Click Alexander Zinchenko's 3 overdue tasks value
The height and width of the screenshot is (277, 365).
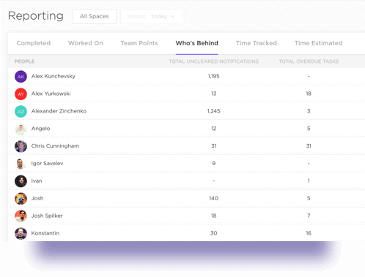click(x=309, y=111)
